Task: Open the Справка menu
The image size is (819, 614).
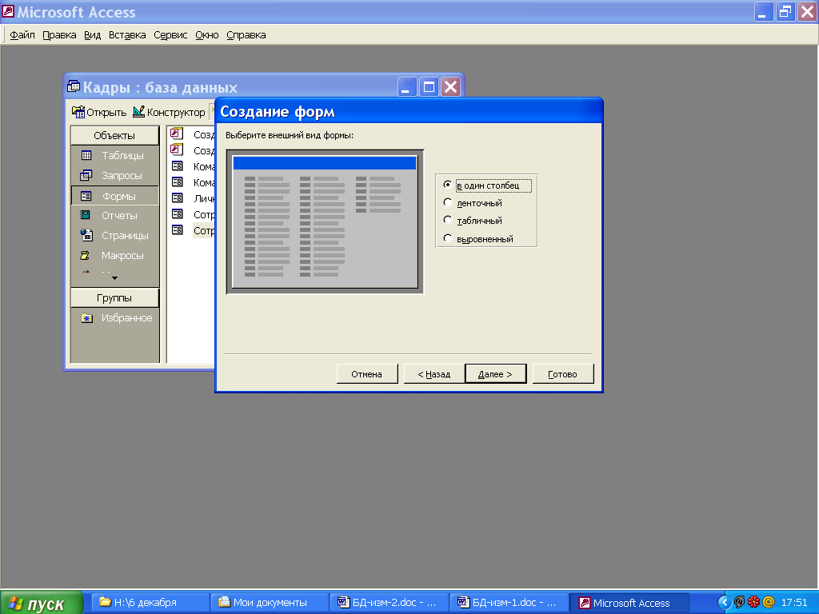Action: coord(246,35)
